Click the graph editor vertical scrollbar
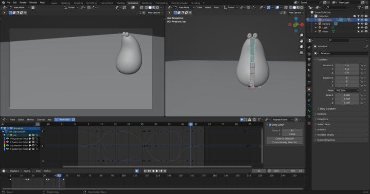This screenshot has width=370, height=194. [262, 146]
